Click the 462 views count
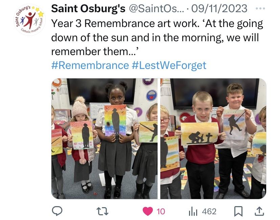 click(x=209, y=212)
